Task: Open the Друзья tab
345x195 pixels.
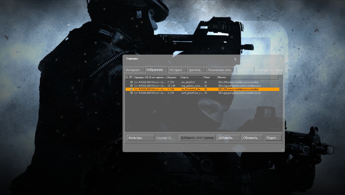Action: click(245, 70)
